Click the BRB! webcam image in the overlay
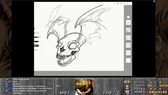The height and width of the screenshot is (95, 168). [84, 87]
